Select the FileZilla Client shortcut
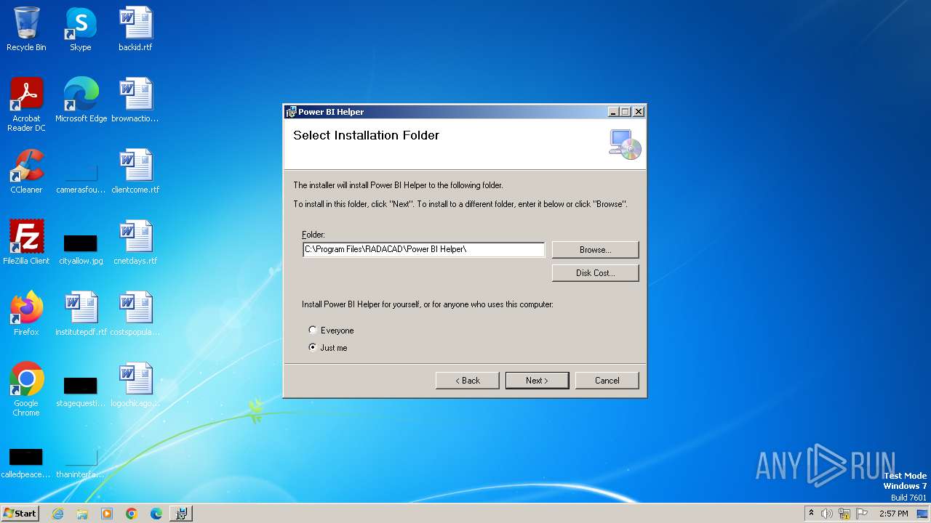Viewport: 931px width, 523px height. [x=26, y=243]
